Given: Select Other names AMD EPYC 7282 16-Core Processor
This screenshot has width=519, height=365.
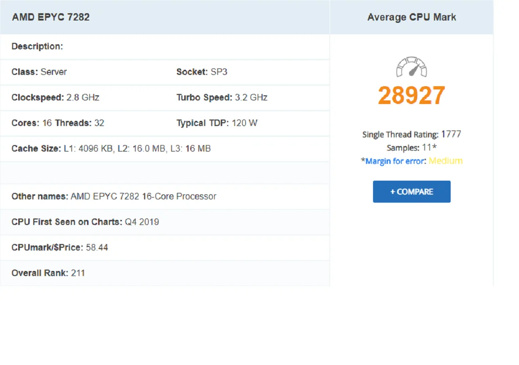Looking at the screenshot, I should 114,196.
